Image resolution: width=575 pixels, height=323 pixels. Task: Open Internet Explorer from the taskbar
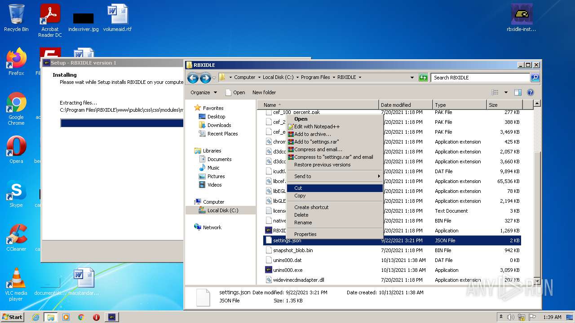(x=35, y=317)
